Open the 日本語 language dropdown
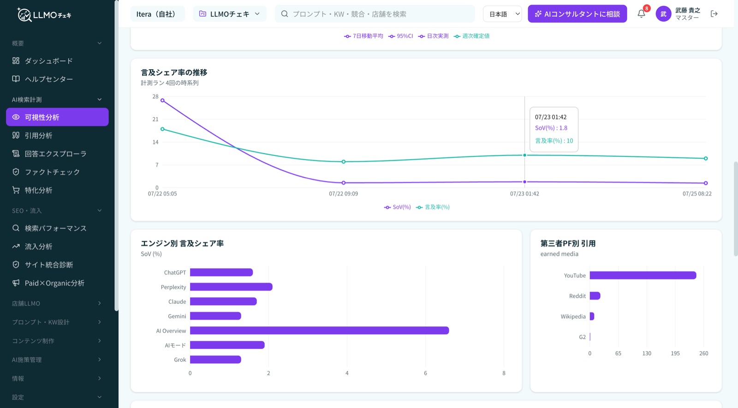 (x=502, y=14)
